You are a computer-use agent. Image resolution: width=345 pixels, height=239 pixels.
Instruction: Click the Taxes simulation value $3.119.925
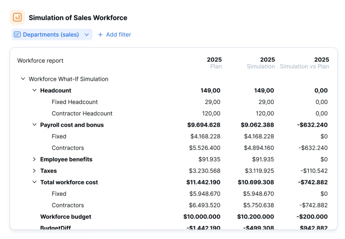[259, 170]
